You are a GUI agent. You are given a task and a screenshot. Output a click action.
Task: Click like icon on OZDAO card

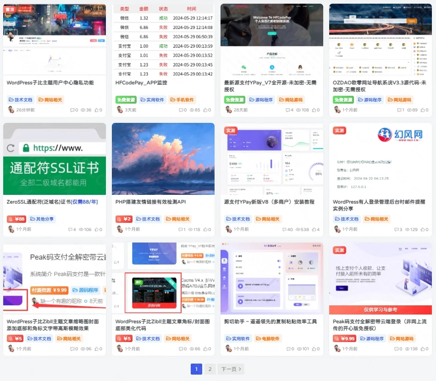tap(423, 110)
